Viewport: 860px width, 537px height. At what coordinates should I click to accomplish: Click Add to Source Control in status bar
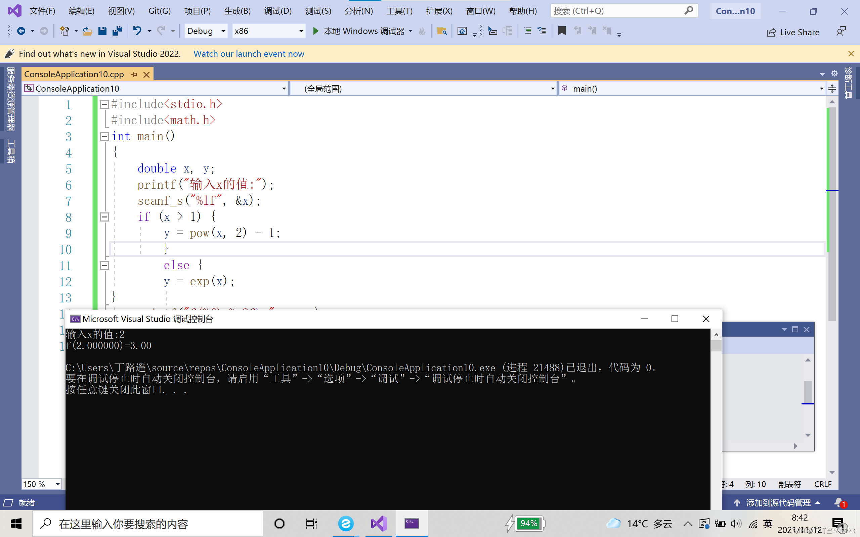pyautogui.click(x=777, y=503)
